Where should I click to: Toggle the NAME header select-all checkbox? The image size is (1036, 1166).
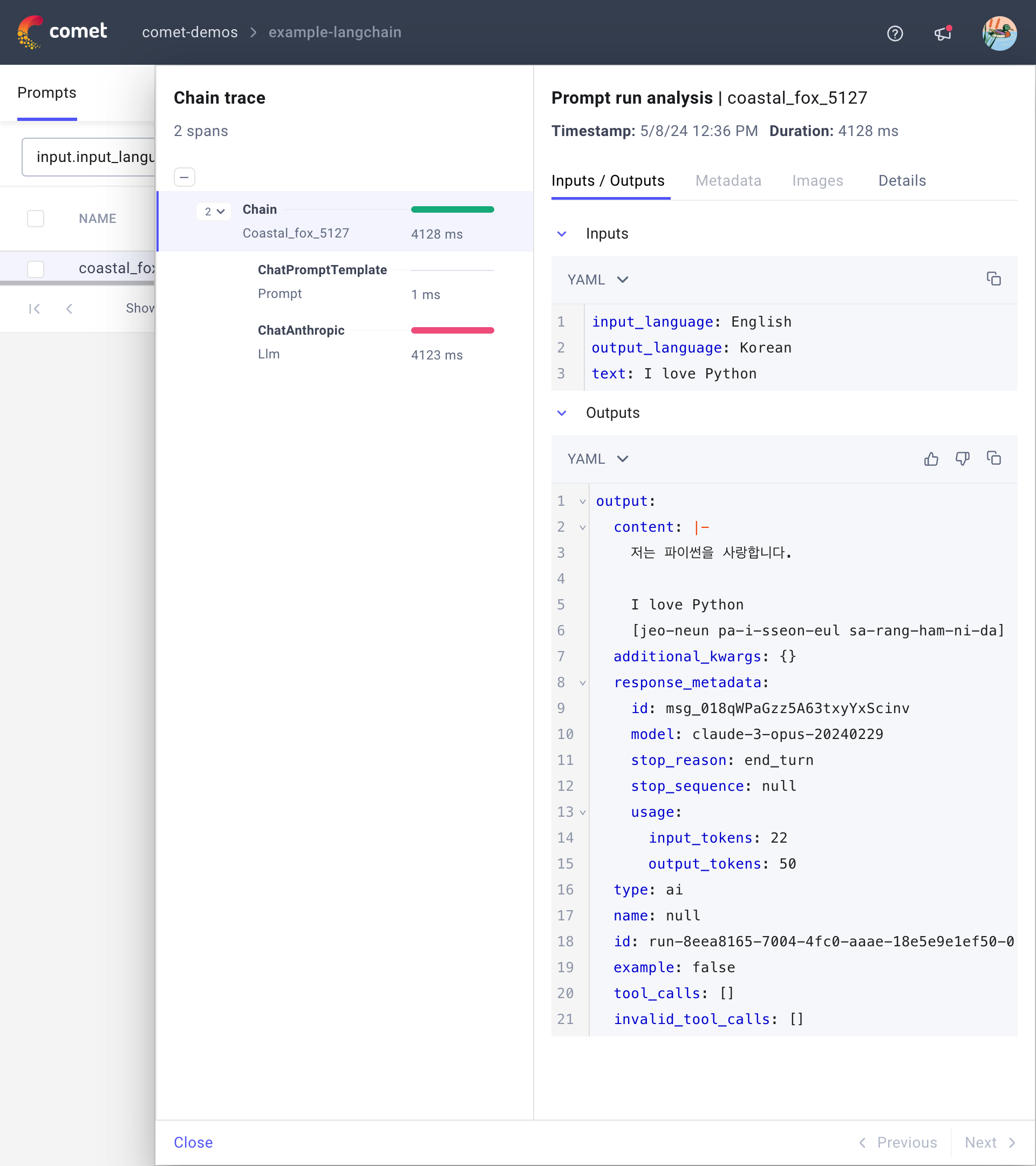click(36, 219)
